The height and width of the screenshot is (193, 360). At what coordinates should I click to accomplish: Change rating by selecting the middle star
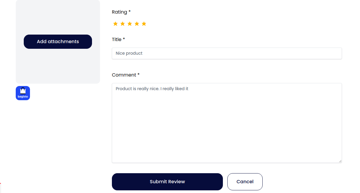pyautogui.click(x=130, y=24)
